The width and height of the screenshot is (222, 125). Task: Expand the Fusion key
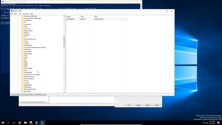(x=20, y=41)
